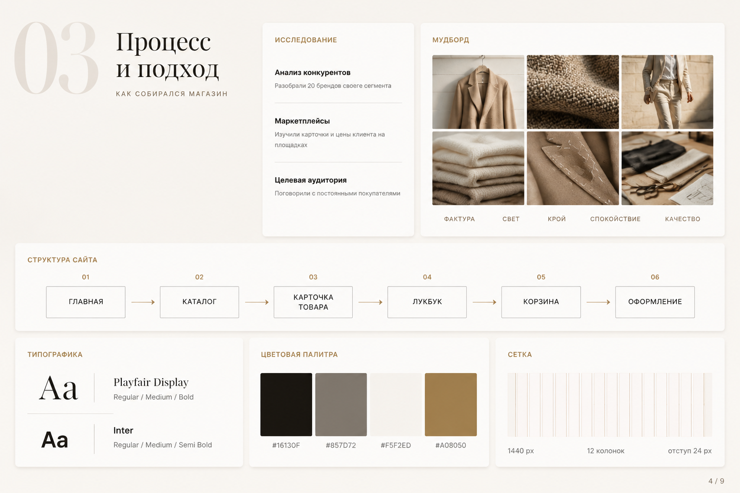Viewport: 740px width, 493px height.
Task: Click step number 05
Action: pyautogui.click(x=541, y=277)
